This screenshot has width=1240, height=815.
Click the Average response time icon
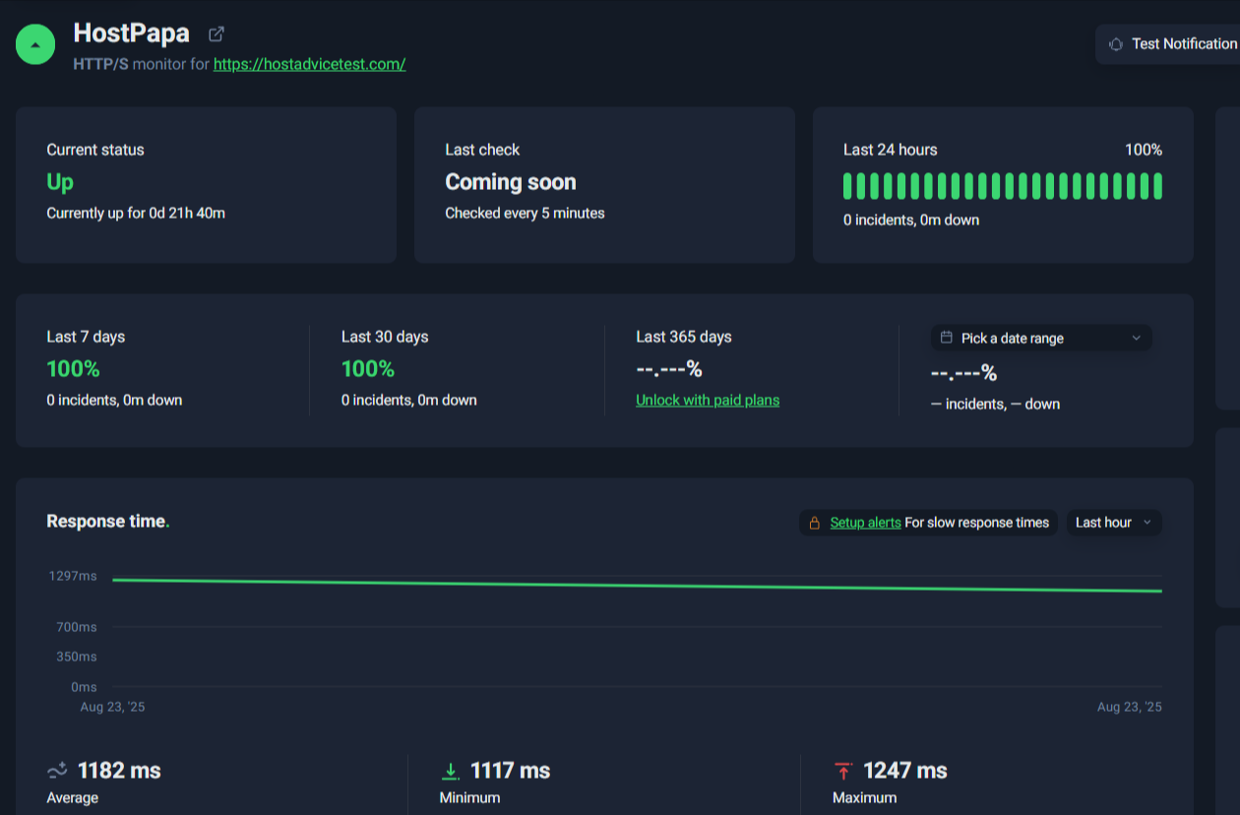pyautogui.click(x=57, y=770)
